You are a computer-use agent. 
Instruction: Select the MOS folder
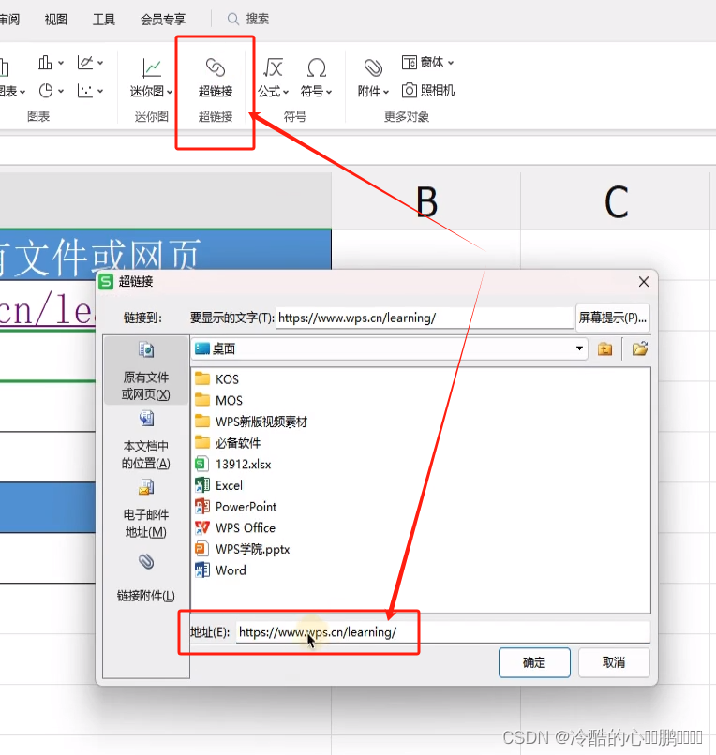point(218,400)
